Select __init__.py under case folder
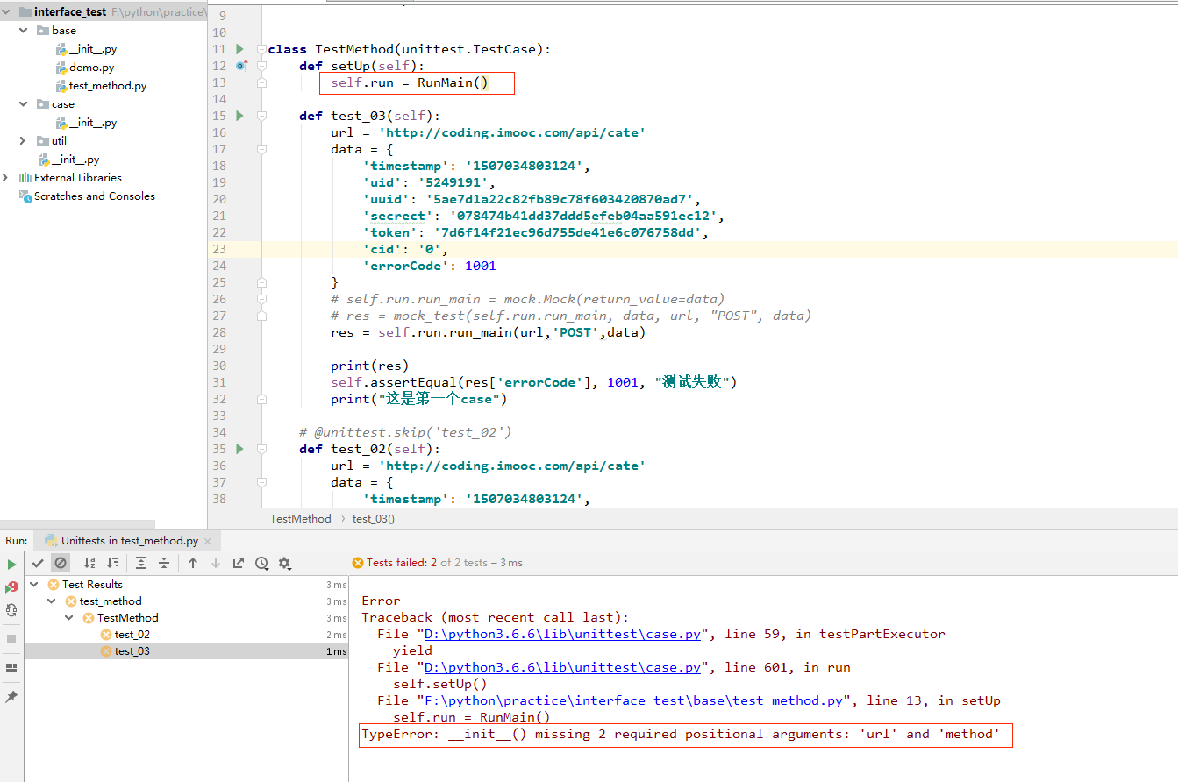The height and width of the screenshot is (782, 1178). 92,123
